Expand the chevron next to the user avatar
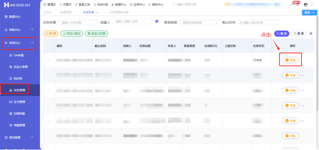The width and height of the screenshot is (319, 150). [x=312, y=4]
